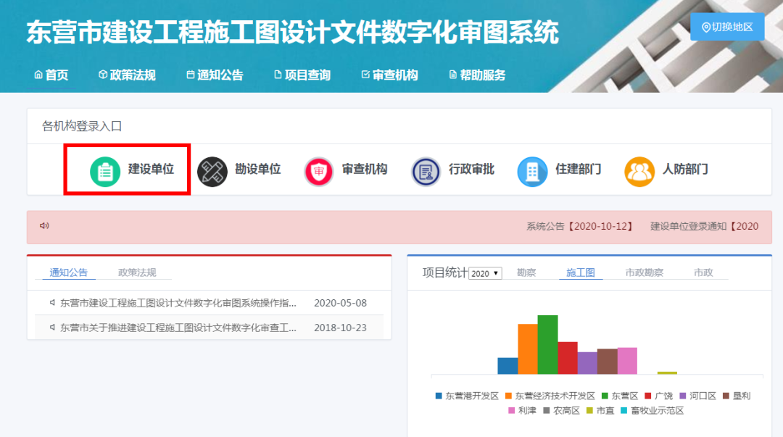
Task: Open 政策法规 in the top navigation
Action: tap(127, 75)
